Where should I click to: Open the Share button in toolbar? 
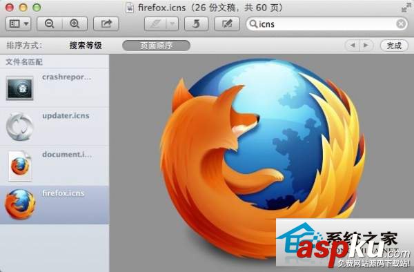106,24
